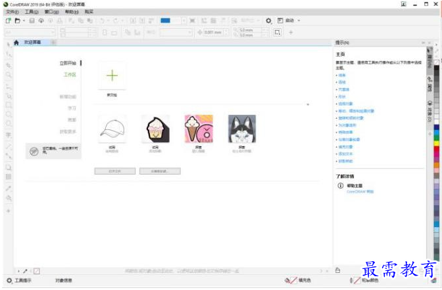The width and height of the screenshot is (442, 290).
Task: Expand the undo history dropdown arrow
Action: coord(108,20)
